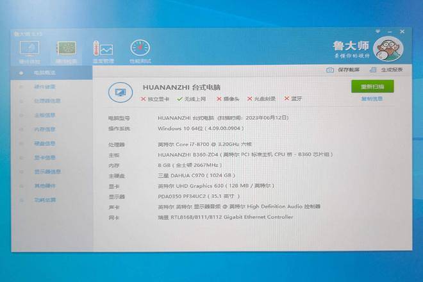Click the HUANANZHI 台式电脑 heading
Image resolution: width=423 pixels, height=282 pixels.
[181, 87]
